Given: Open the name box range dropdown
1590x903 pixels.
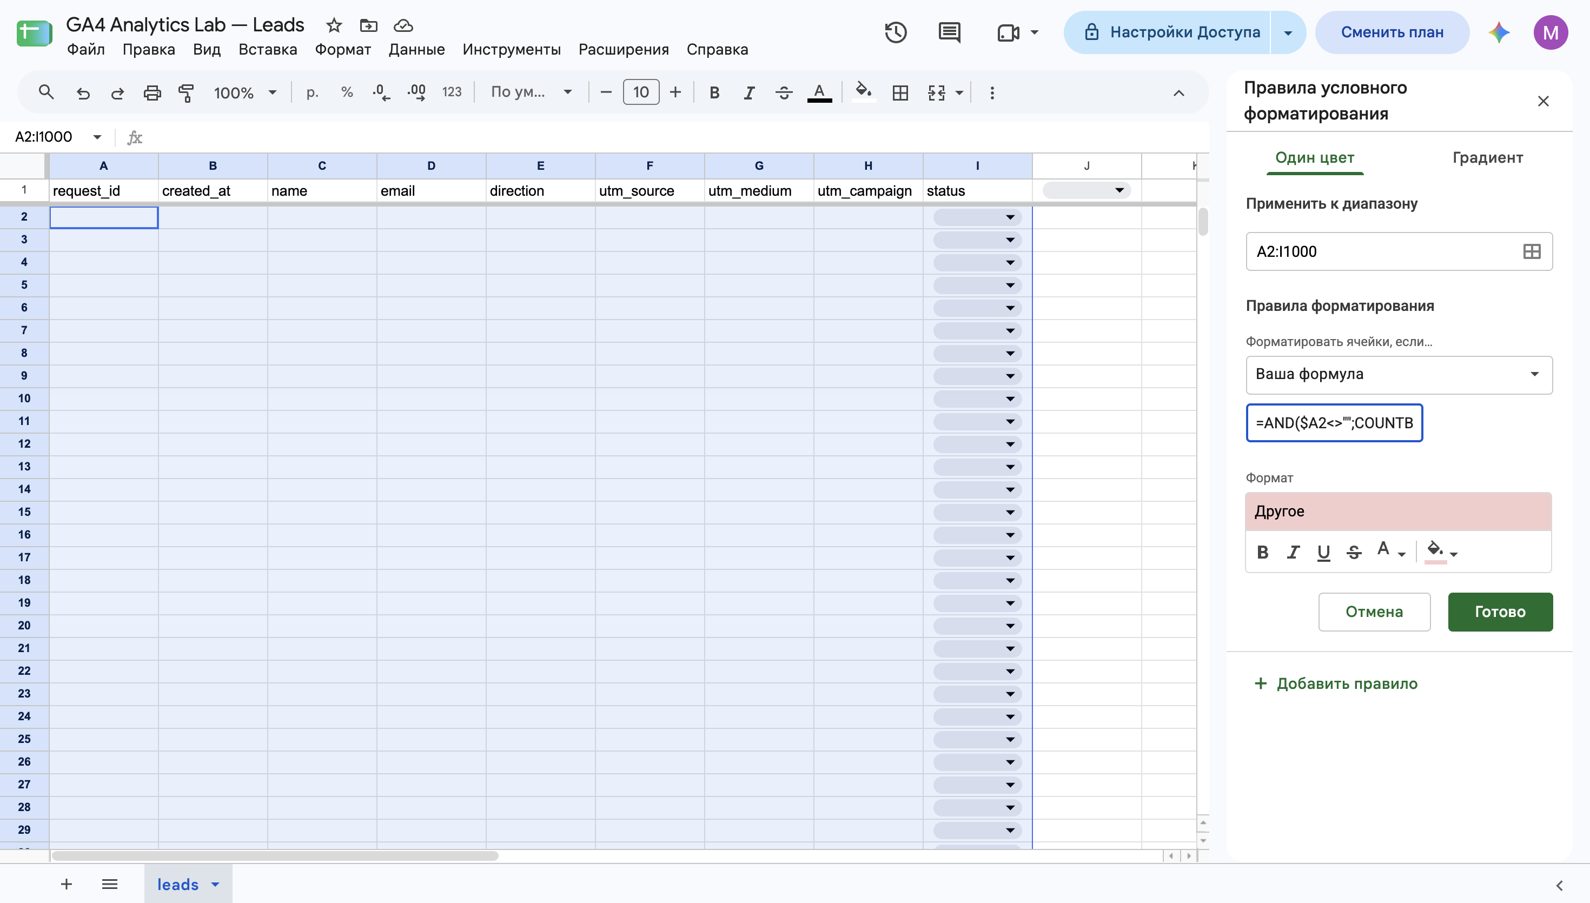Looking at the screenshot, I should (x=97, y=137).
